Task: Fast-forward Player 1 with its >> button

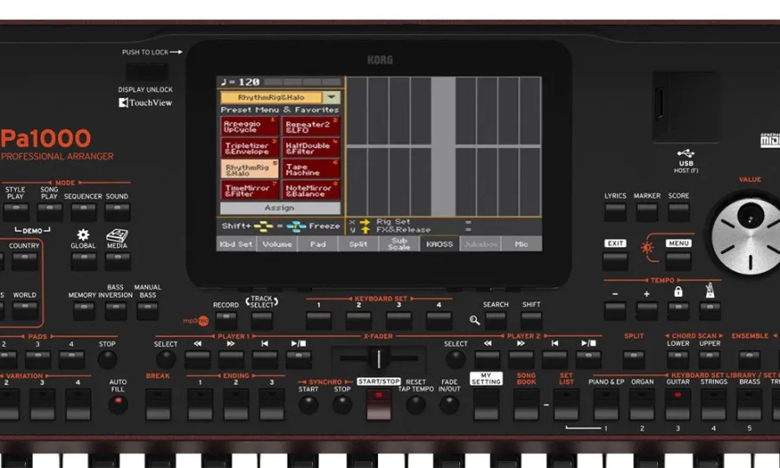Action: tap(231, 359)
